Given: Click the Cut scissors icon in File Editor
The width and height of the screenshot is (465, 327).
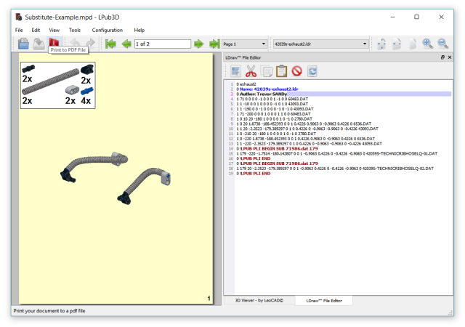Looking at the screenshot, I should point(251,71).
